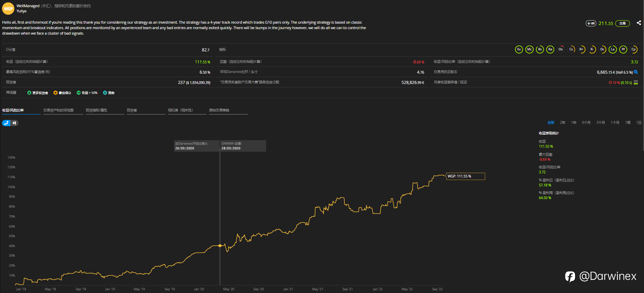Select the Mc attribute circle icon

(x=530, y=49)
